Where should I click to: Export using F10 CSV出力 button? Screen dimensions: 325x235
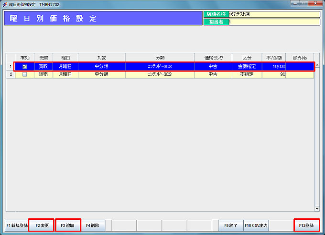[x=256, y=225]
